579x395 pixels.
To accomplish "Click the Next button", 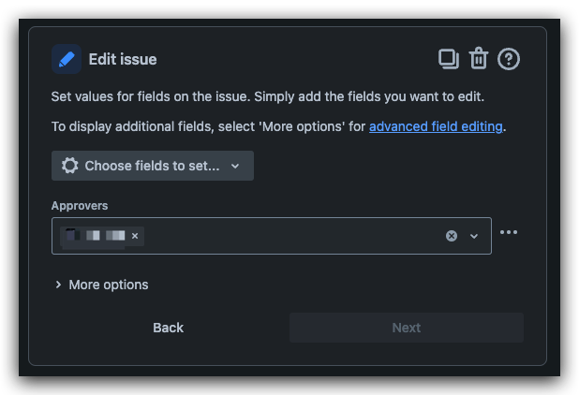I will (407, 328).
